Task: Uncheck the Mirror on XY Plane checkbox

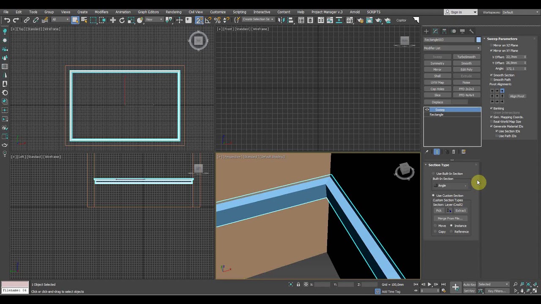Action: pos(492,51)
